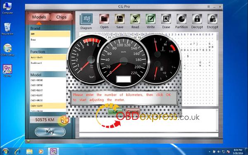Click the Open folder icon

pos(104,19)
